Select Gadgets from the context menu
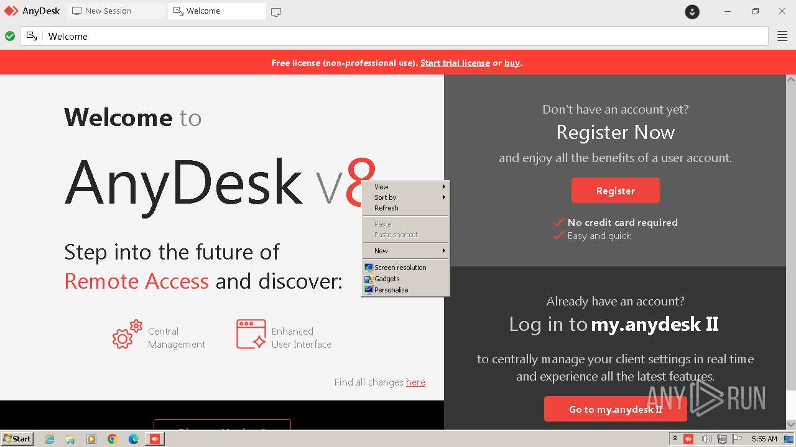796x447 pixels. coord(405,279)
